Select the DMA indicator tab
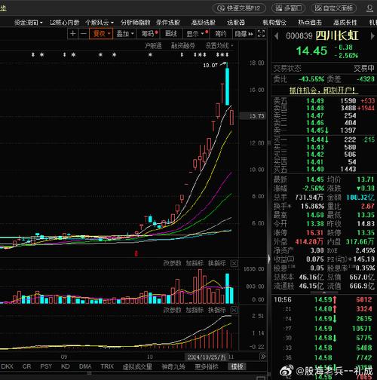Image resolution: width=377 pixels, height=380 pixels. [x=85, y=366]
